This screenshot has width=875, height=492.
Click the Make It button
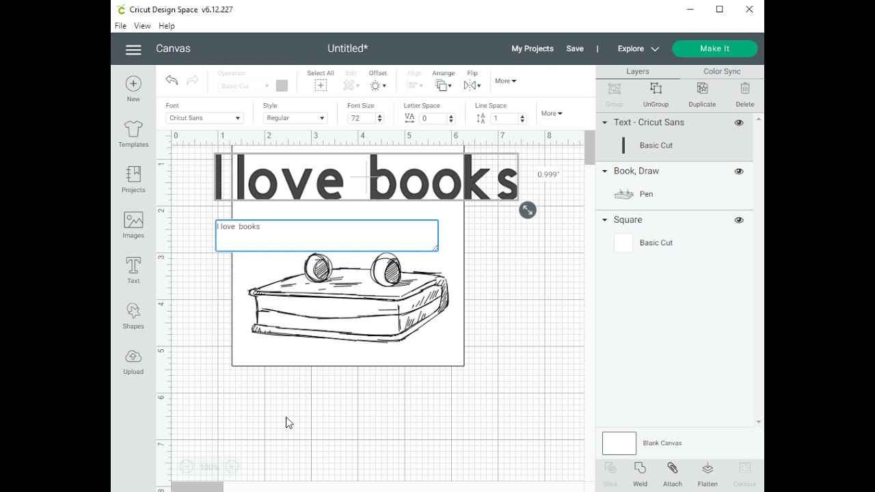715,49
